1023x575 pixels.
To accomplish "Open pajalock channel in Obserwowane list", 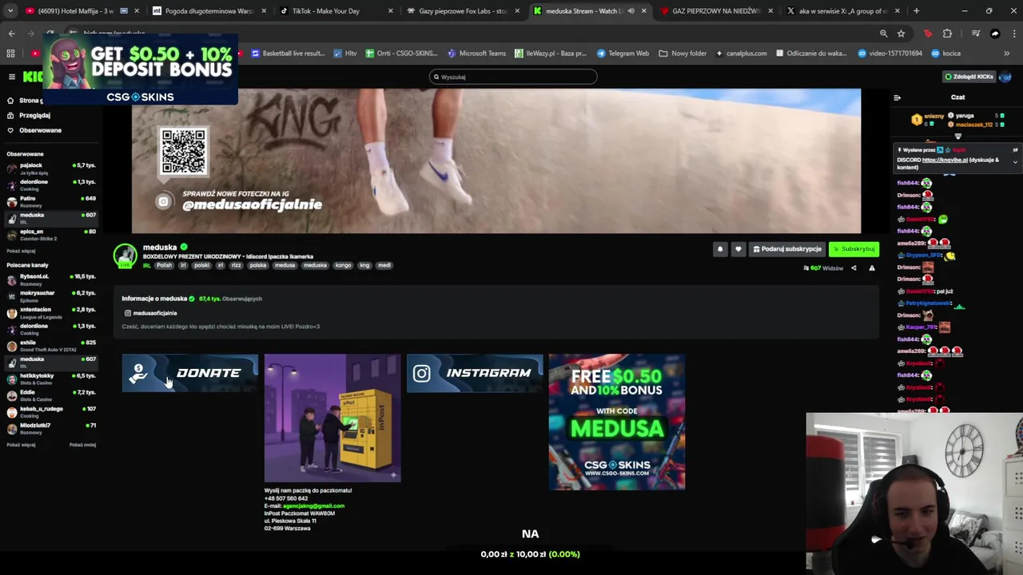I will point(50,169).
